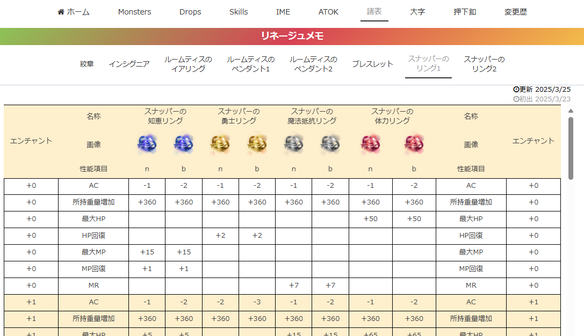This screenshot has height=336, width=584.
Task: Click the right エンチャント header
Action: (x=533, y=141)
